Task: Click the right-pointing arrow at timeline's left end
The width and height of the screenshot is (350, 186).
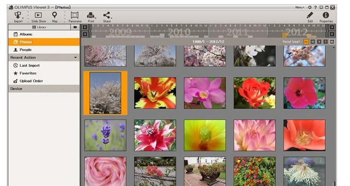Action: coord(85,34)
